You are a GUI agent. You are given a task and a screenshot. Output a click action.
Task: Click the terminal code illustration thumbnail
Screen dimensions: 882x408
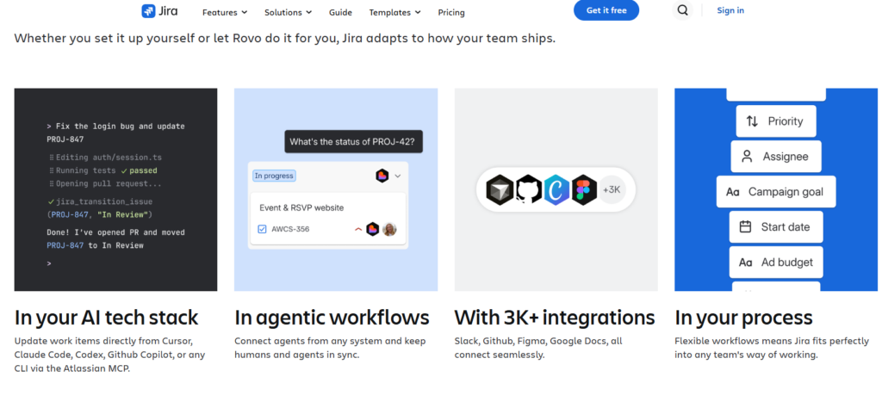pyautogui.click(x=115, y=189)
